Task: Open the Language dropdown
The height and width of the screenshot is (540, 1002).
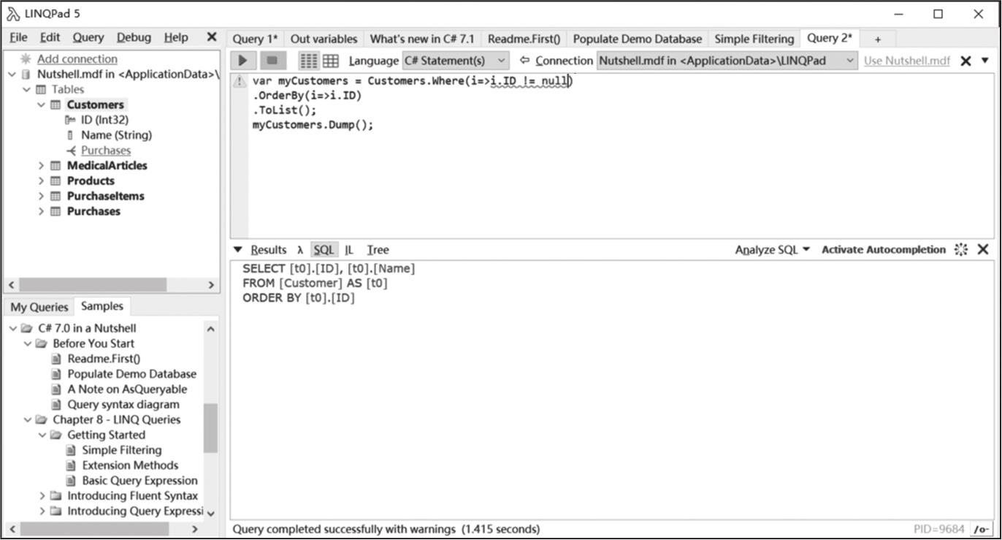Action: (x=456, y=61)
